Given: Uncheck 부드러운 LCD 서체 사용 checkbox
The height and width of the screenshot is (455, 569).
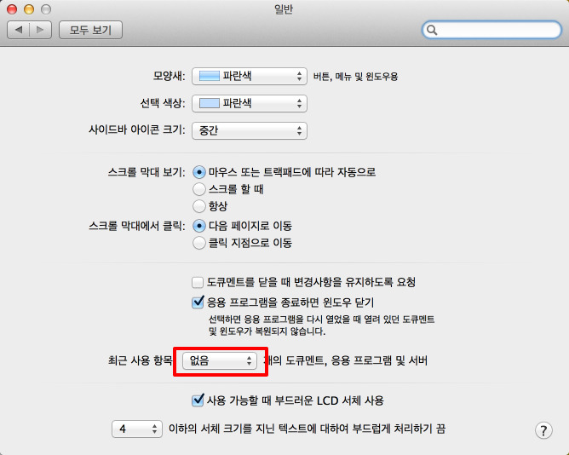Looking at the screenshot, I should pyautogui.click(x=198, y=400).
